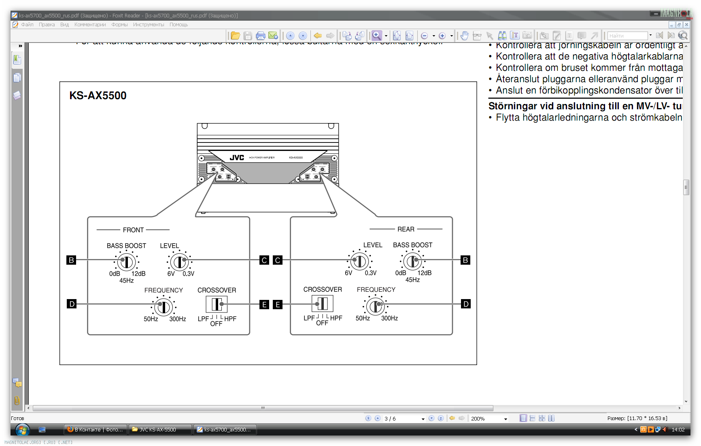Switch to В Контакте taskbar window

pyautogui.click(x=96, y=429)
